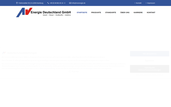Image resolution: width=171 pixels, height=107 pixels.
Task: Click the phone handset icon in the top bar
Action: click(x=48, y=3)
